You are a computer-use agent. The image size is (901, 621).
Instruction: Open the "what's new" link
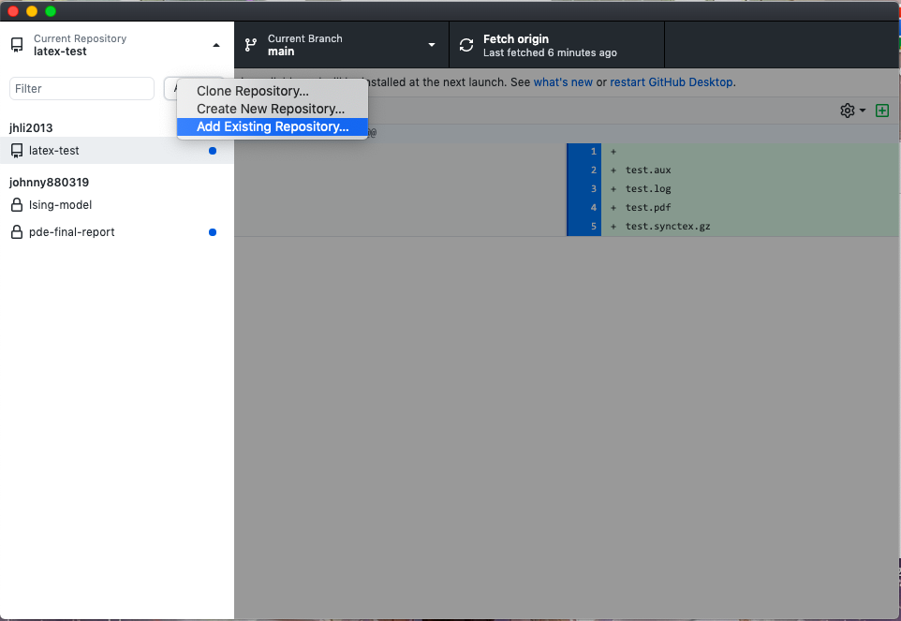[x=563, y=82]
